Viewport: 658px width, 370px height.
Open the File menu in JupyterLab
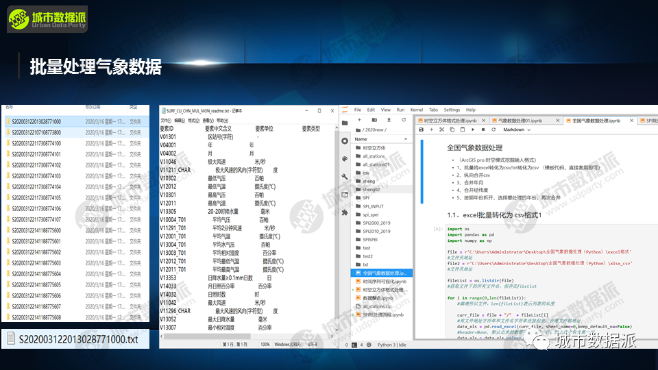pos(358,110)
